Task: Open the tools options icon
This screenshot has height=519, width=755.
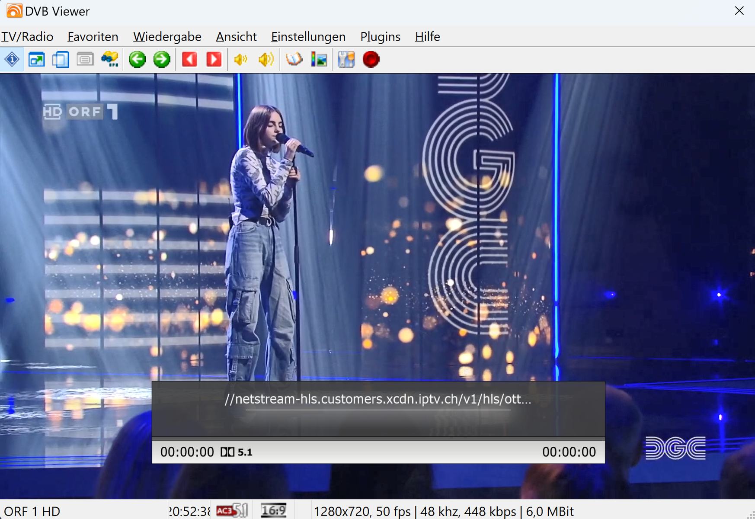Action: (346, 59)
